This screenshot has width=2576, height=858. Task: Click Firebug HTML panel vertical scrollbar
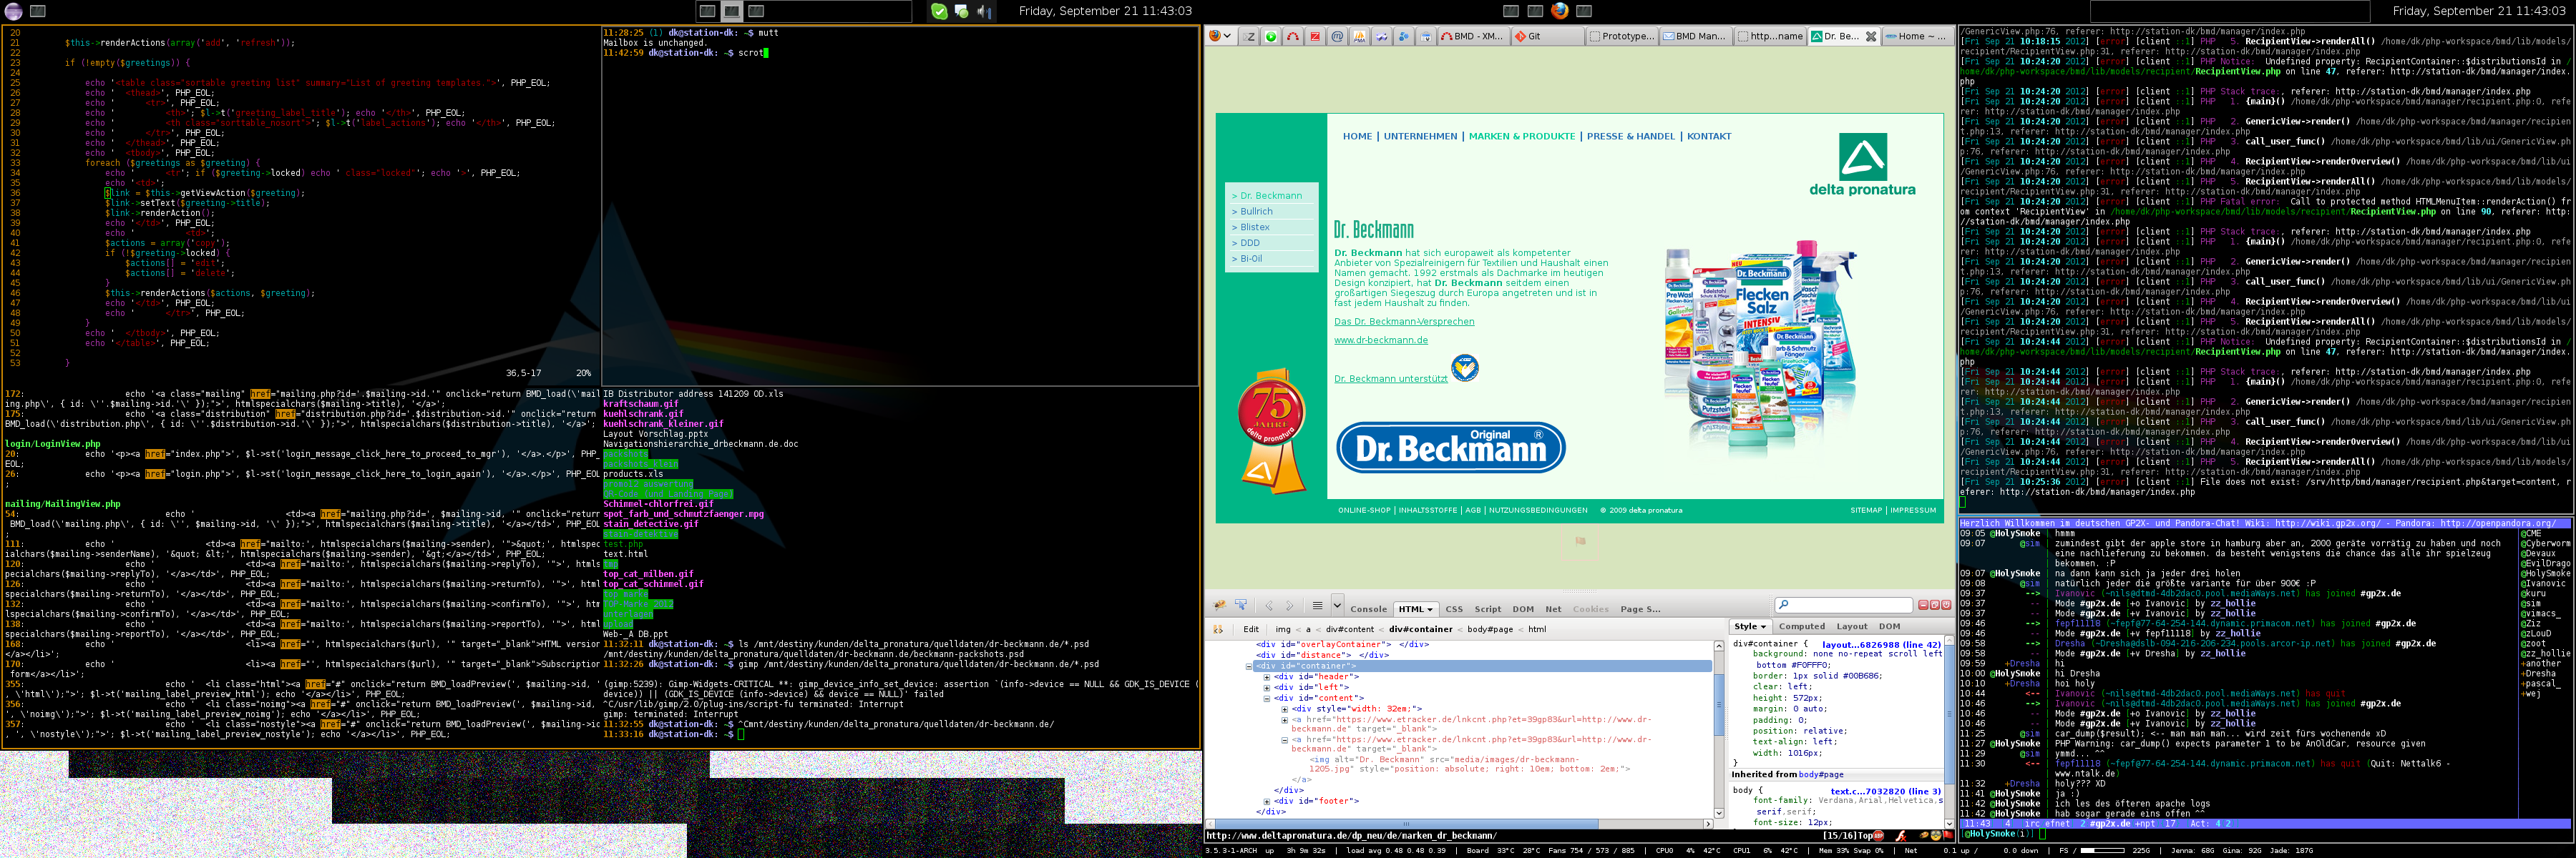click(1719, 729)
